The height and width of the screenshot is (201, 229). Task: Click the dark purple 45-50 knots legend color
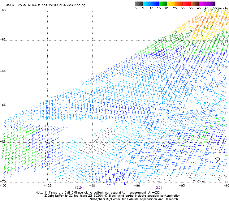coord(211,4)
